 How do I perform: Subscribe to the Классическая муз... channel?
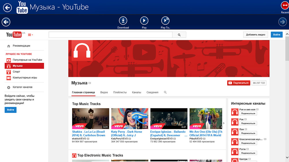click(x=248, y=143)
